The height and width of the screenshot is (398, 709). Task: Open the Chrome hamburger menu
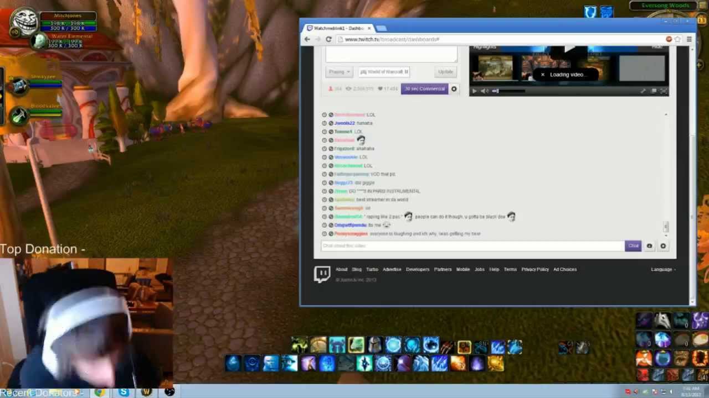pyautogui.click(x=689, y=39)
